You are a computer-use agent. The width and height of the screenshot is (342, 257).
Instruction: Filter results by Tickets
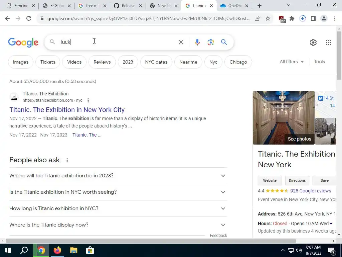point(48,62)
